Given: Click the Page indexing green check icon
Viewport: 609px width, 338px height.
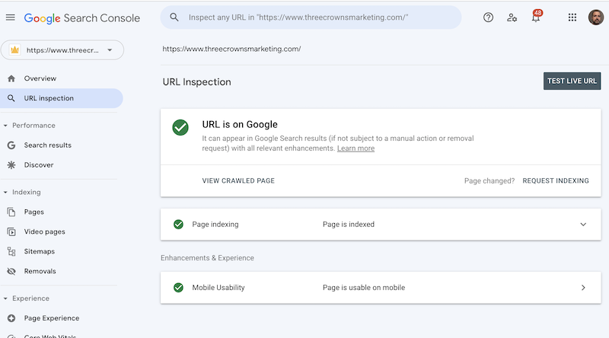Looking at the screenshot, I should (x=178, y=224).
